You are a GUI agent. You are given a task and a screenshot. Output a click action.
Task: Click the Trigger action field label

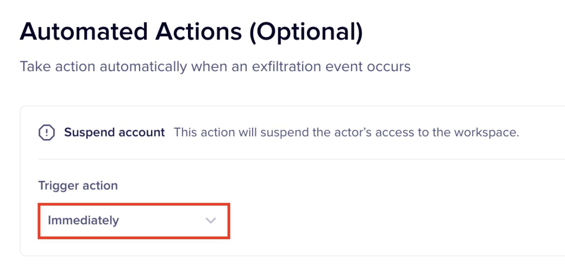click(x=78, y=185)
